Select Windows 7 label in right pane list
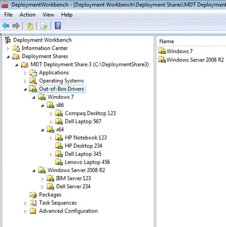Viewport: 226px width, 227px height. (x=179, y=51)
